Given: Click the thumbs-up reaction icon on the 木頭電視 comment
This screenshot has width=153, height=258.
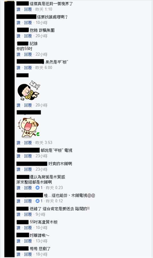Looking at the screenshot, I should point(37,201).
